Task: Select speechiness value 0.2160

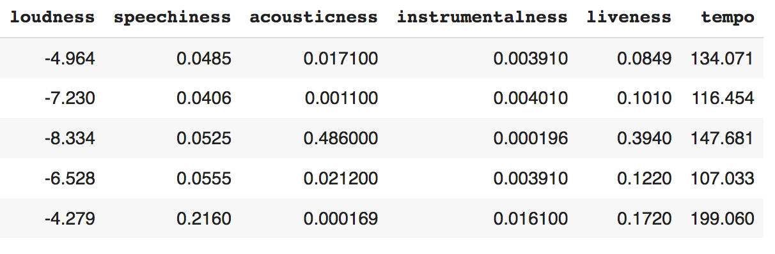Action: tap(204, 219)
